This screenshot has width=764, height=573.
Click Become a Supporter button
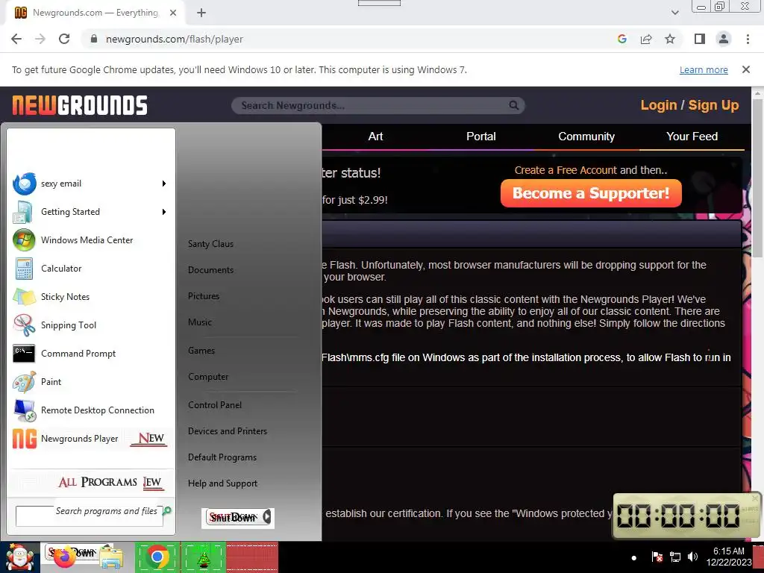pos(591,193)
